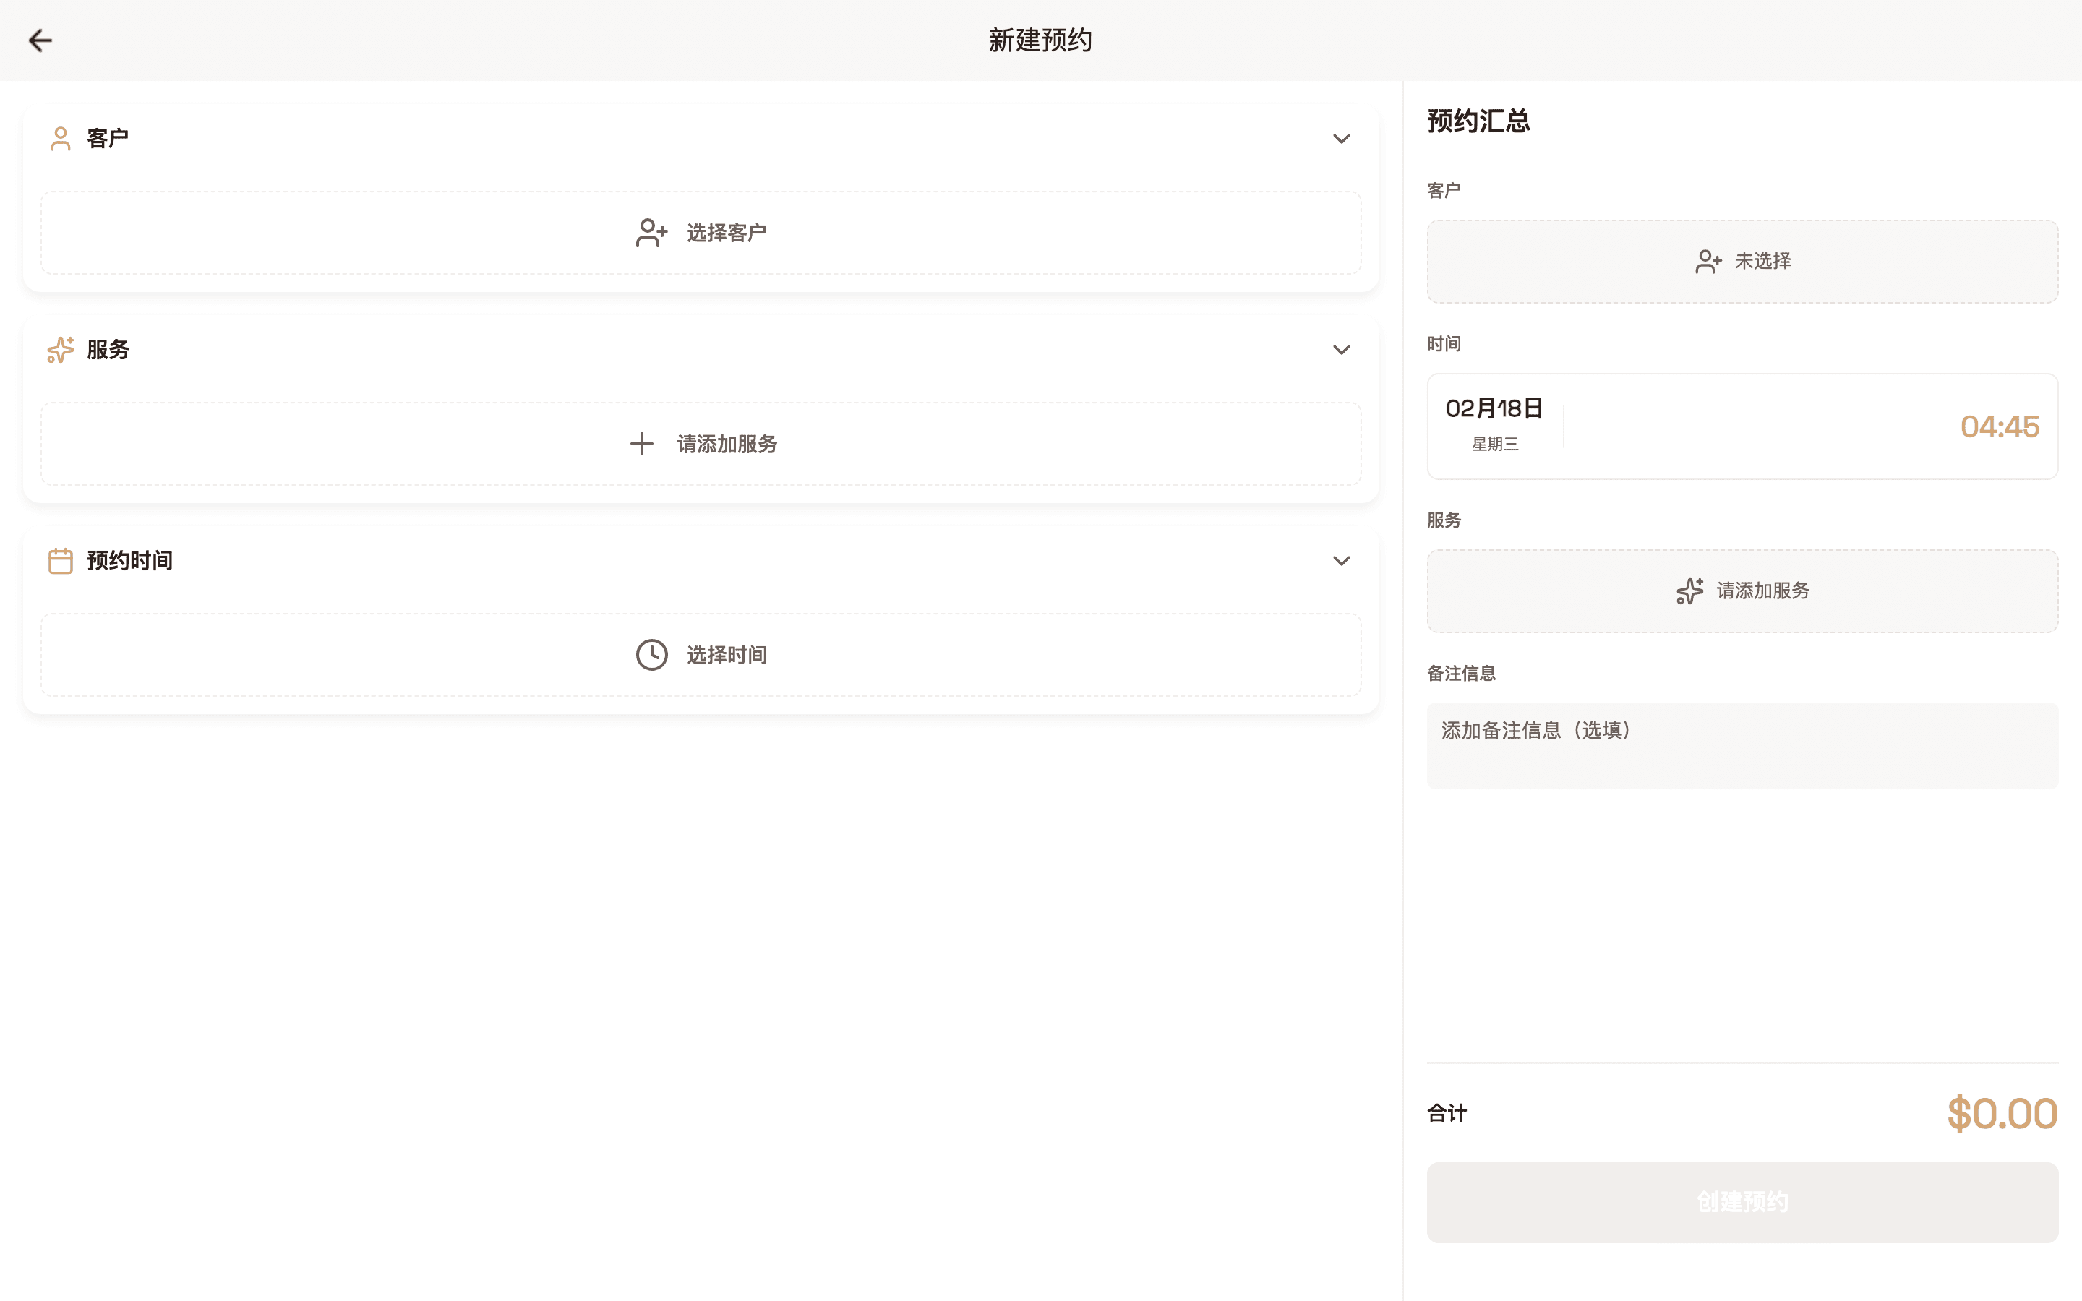
Task: Open the 选择客户 customer picker
Action: click(x=701, y=232)
